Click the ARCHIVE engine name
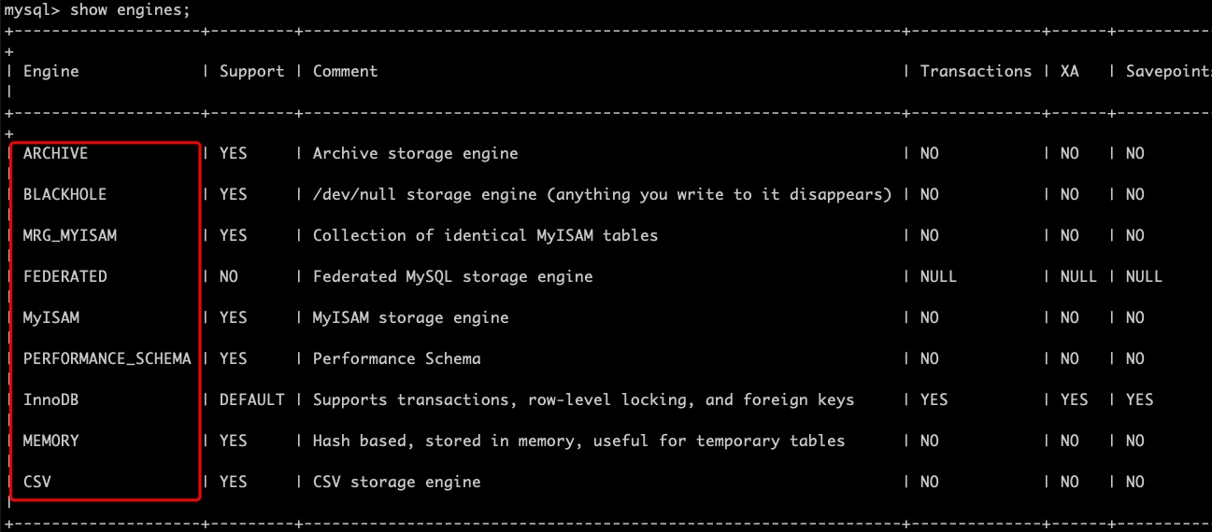The width and height of the screenshot is (1212, 532). click(55, 153)
